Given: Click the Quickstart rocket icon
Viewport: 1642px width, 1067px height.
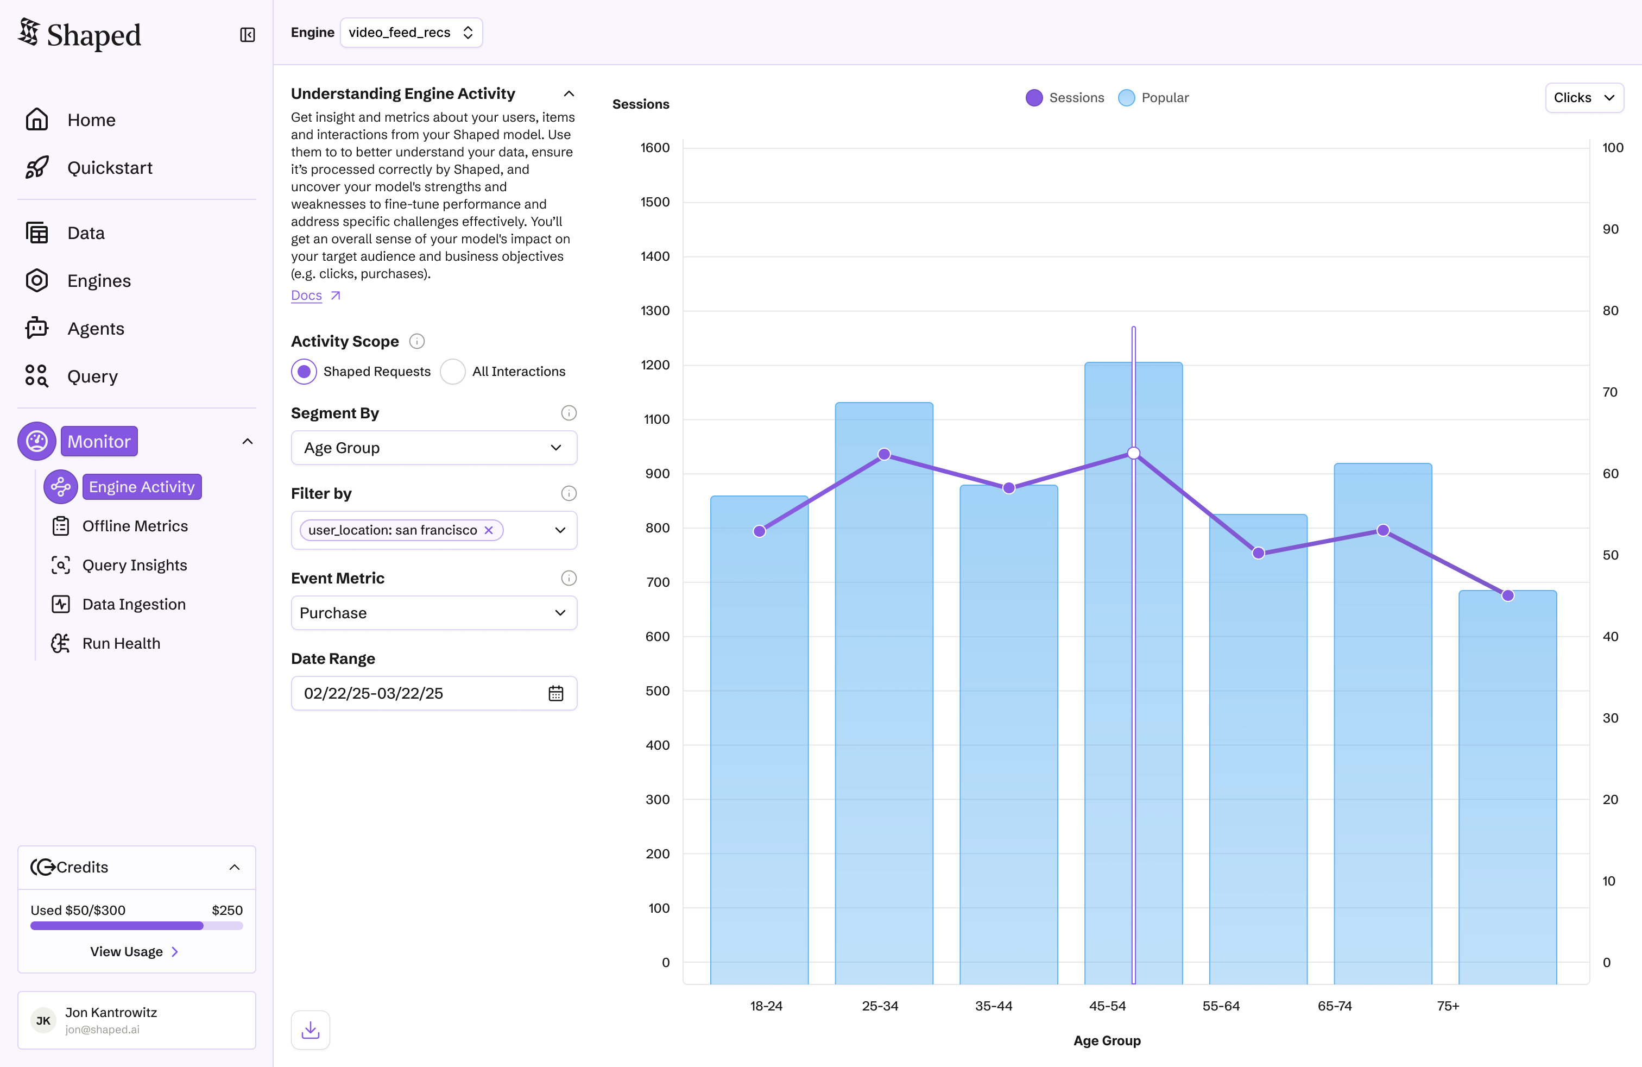Looking at the screenshot, I should coord(37,167).
